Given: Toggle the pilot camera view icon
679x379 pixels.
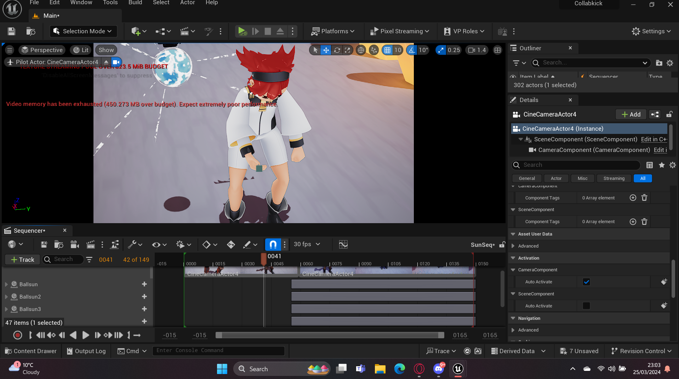Looking at the screenshot, I should [116, 62].
